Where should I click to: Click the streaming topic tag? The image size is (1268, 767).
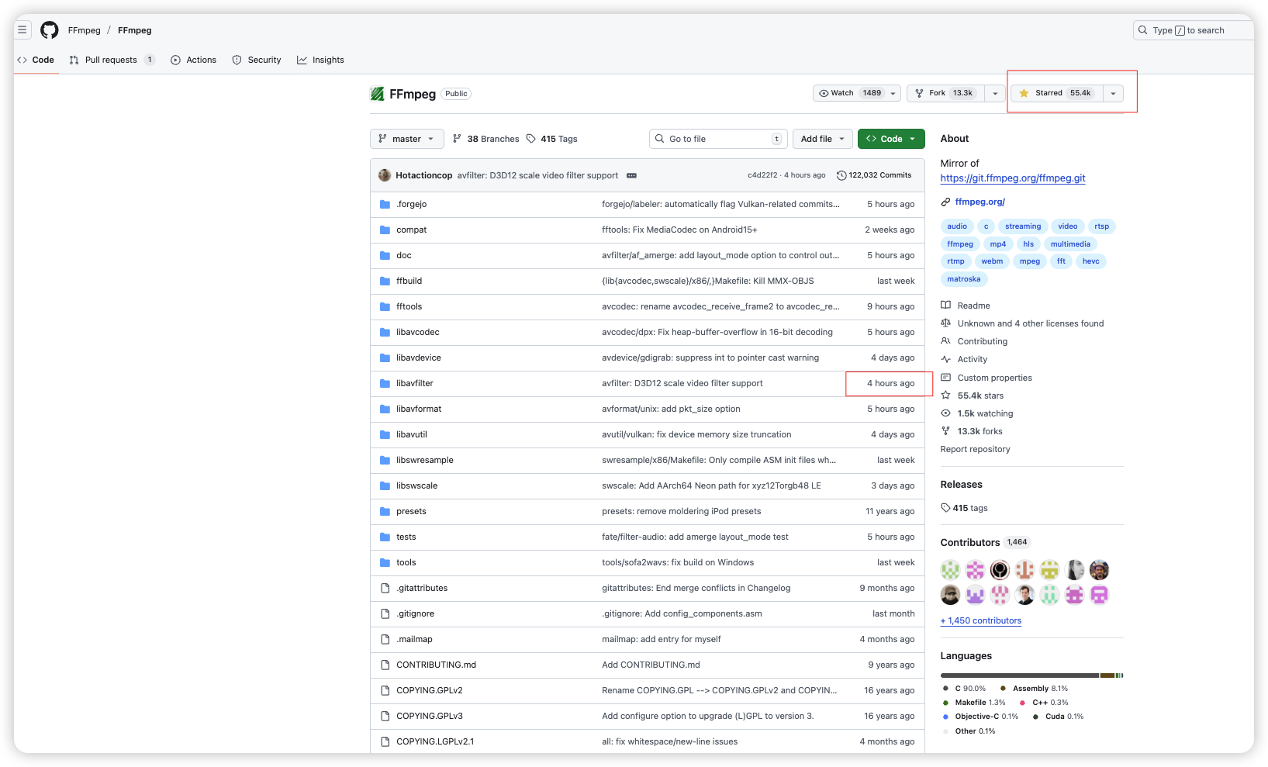(1023, 226)
